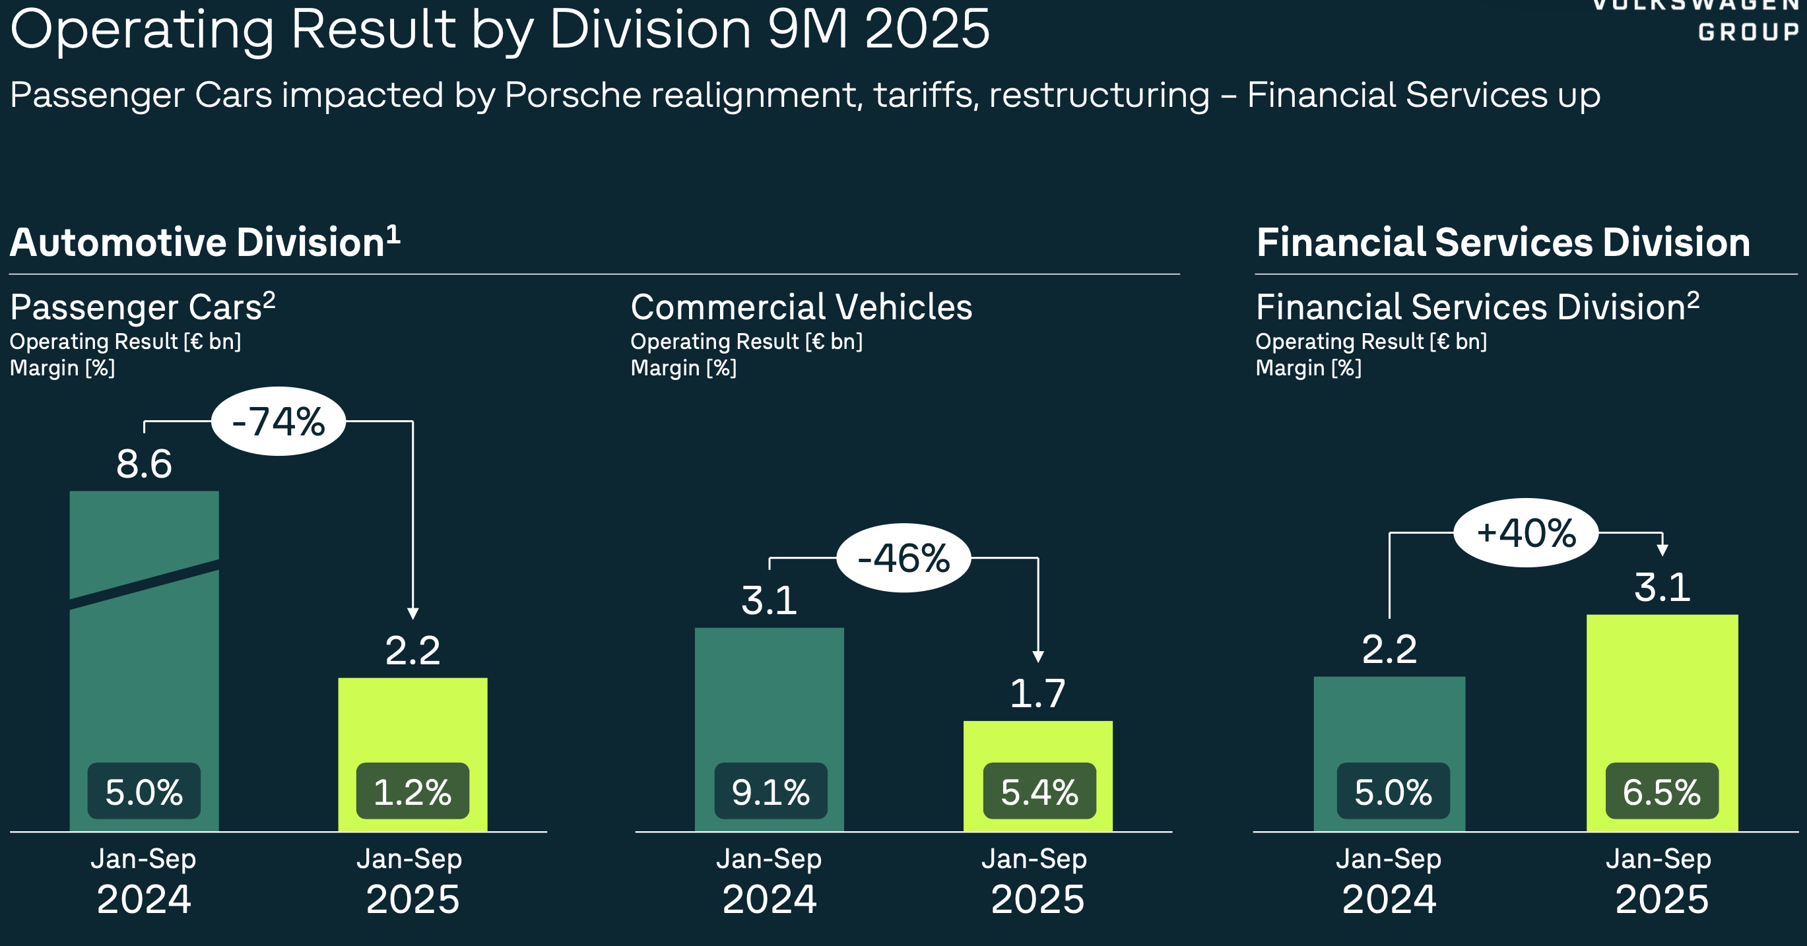Click the 5.4% margin badge
Screen dimensions: 1807x946
[x=1039, y=792]
